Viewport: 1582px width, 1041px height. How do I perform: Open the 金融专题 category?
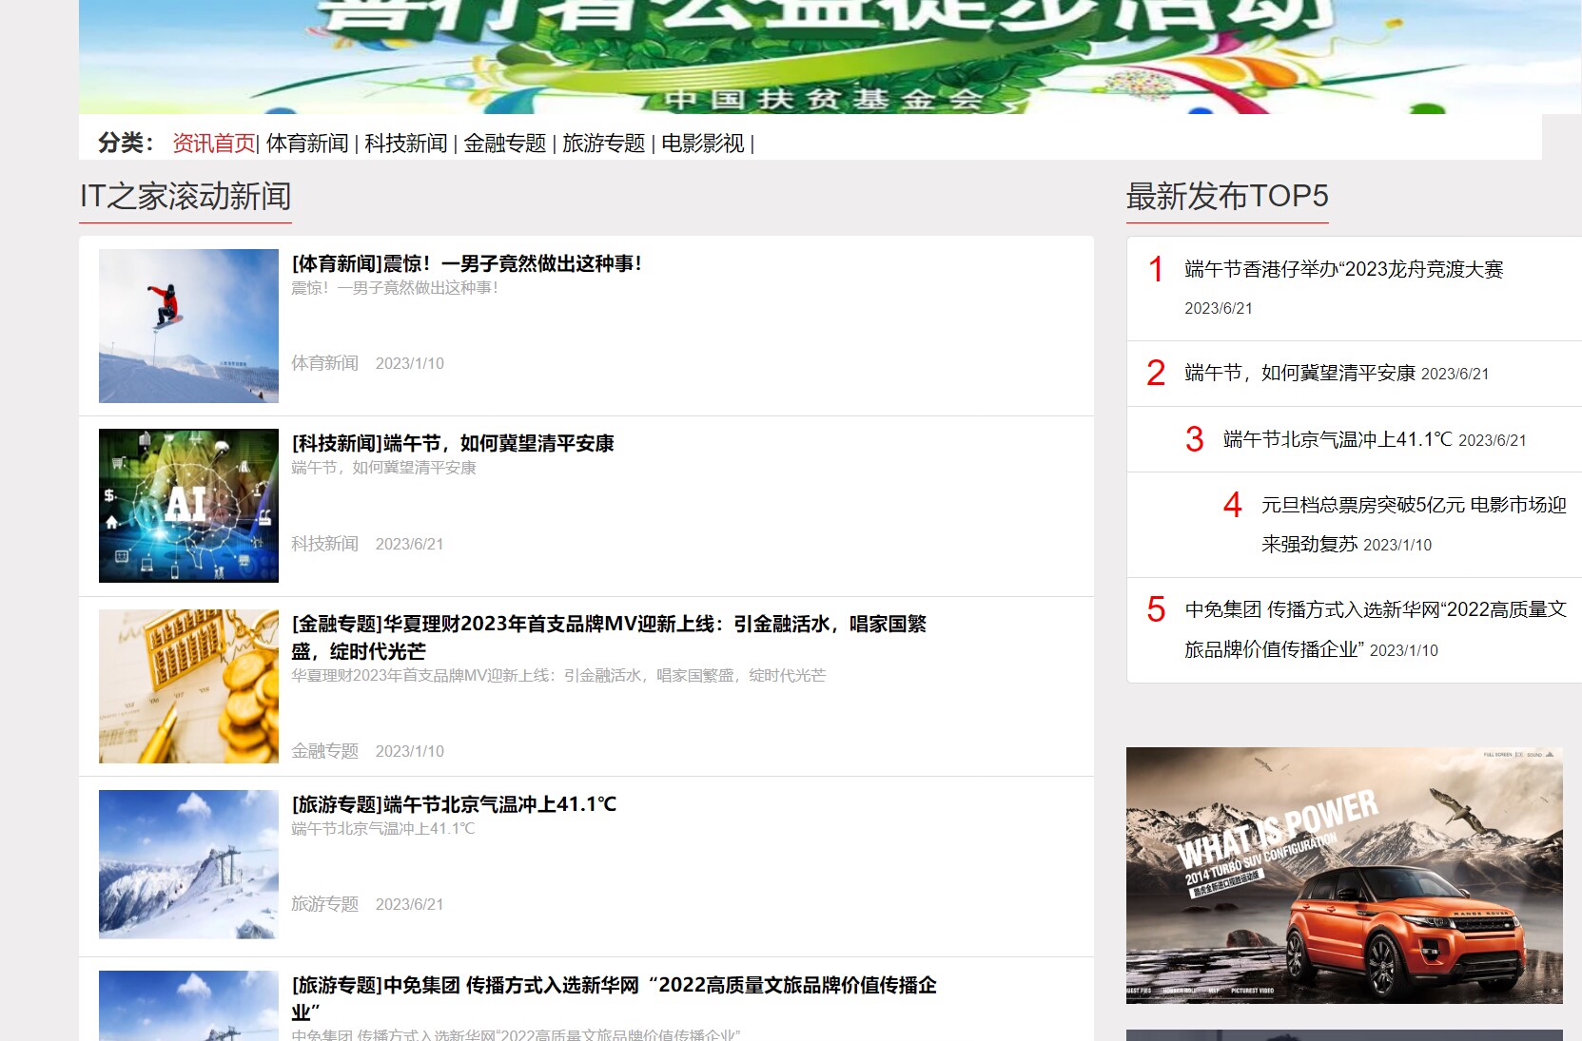(505, 144)
